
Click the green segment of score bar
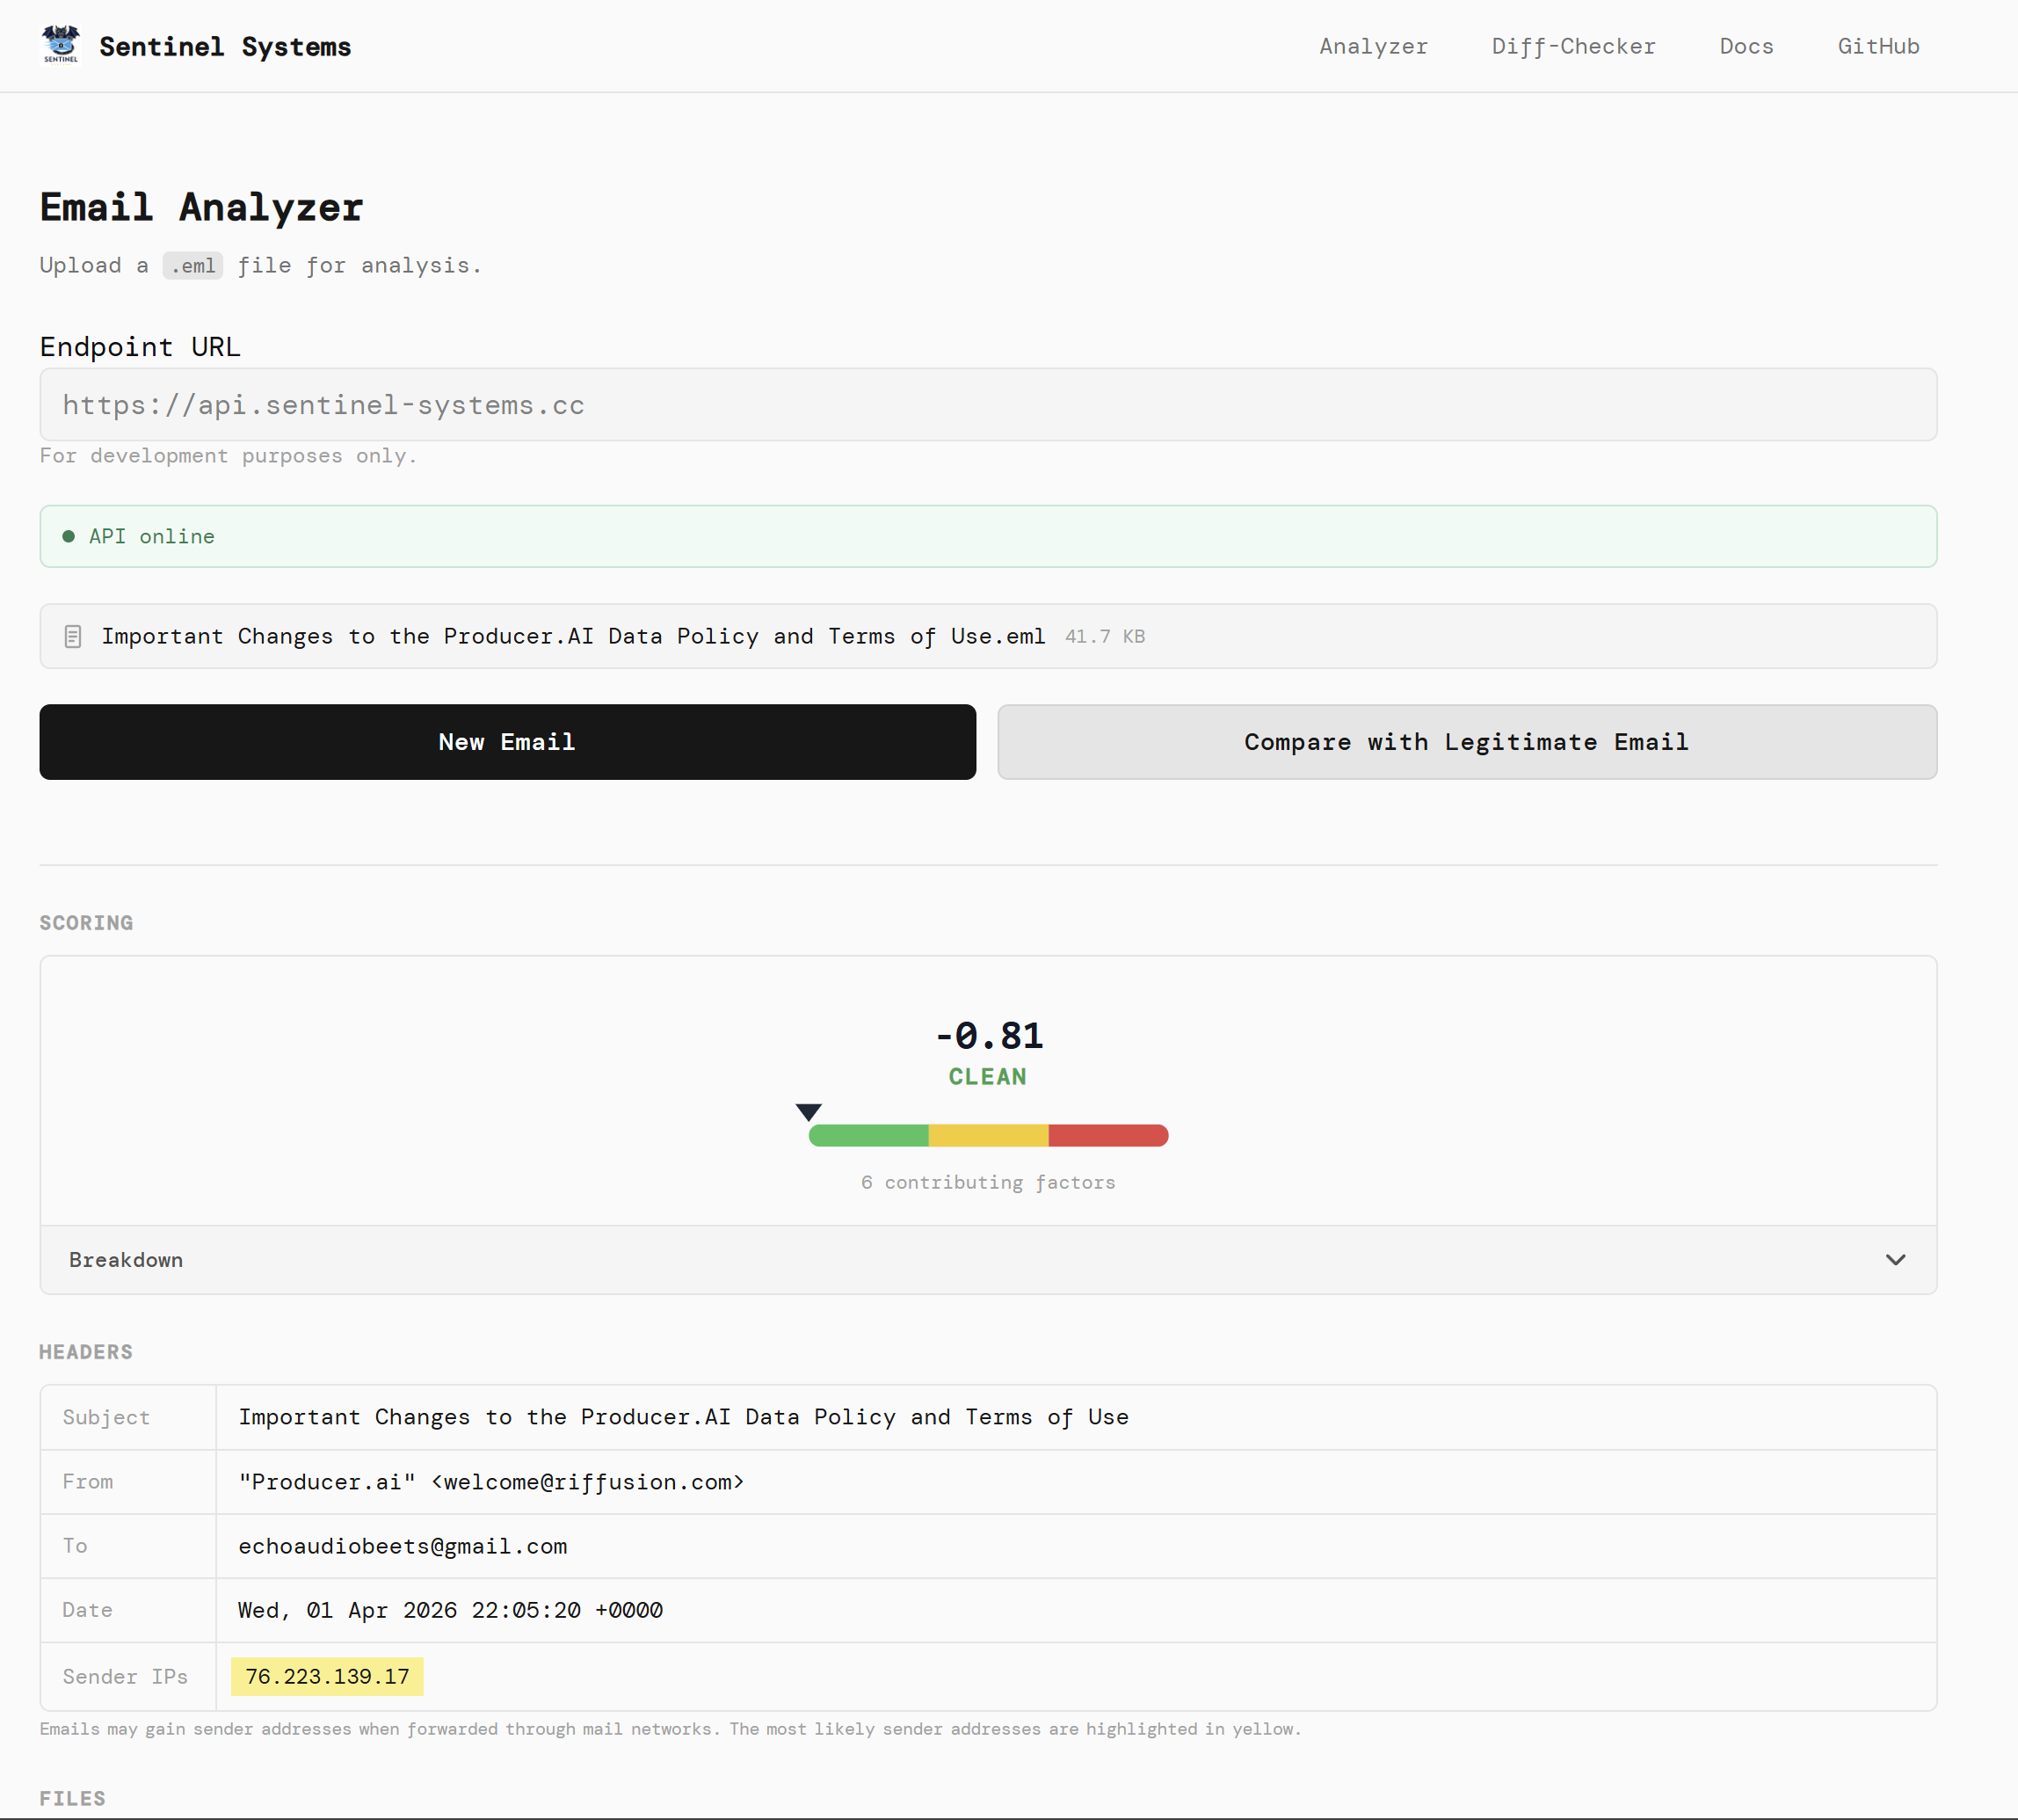pos(868,1136)
